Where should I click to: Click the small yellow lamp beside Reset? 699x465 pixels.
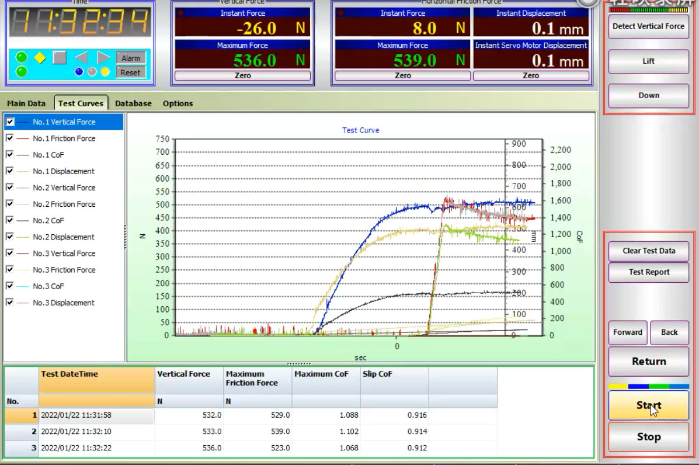pyautogui.click(x=104, y=71)
